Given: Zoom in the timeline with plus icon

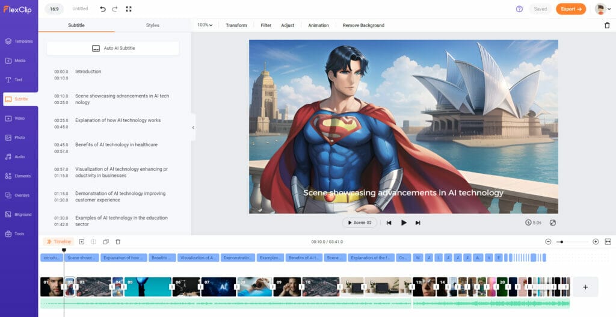Looking at the screenshot, I should pyautogui.click(x=596, y=242).
